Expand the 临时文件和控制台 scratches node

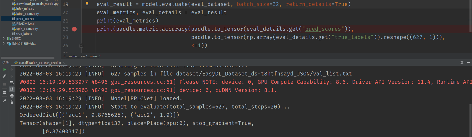point(4,43)
